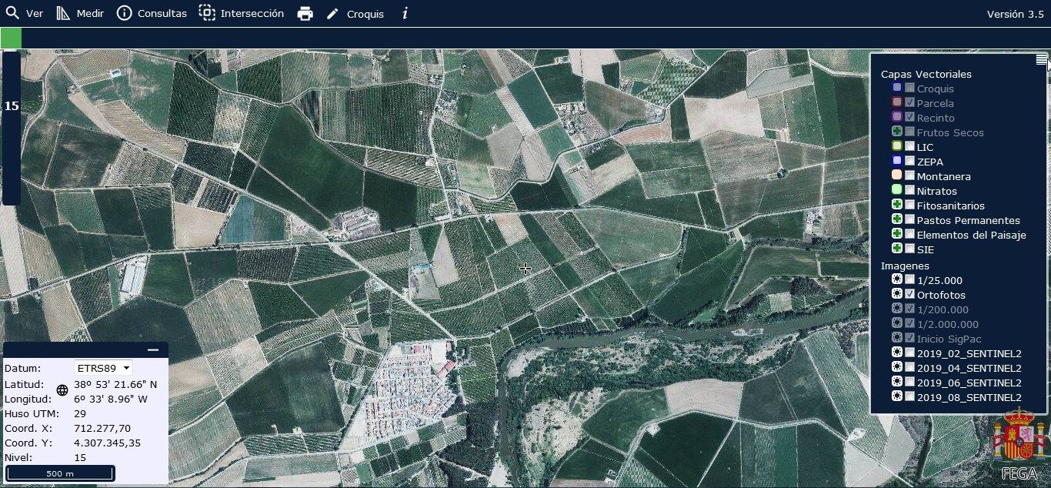The width and height of the screenshot is (1051, 488).
Task: Click the green plus icon next to Fitosanitarios
Action: (x=896, y=204)
